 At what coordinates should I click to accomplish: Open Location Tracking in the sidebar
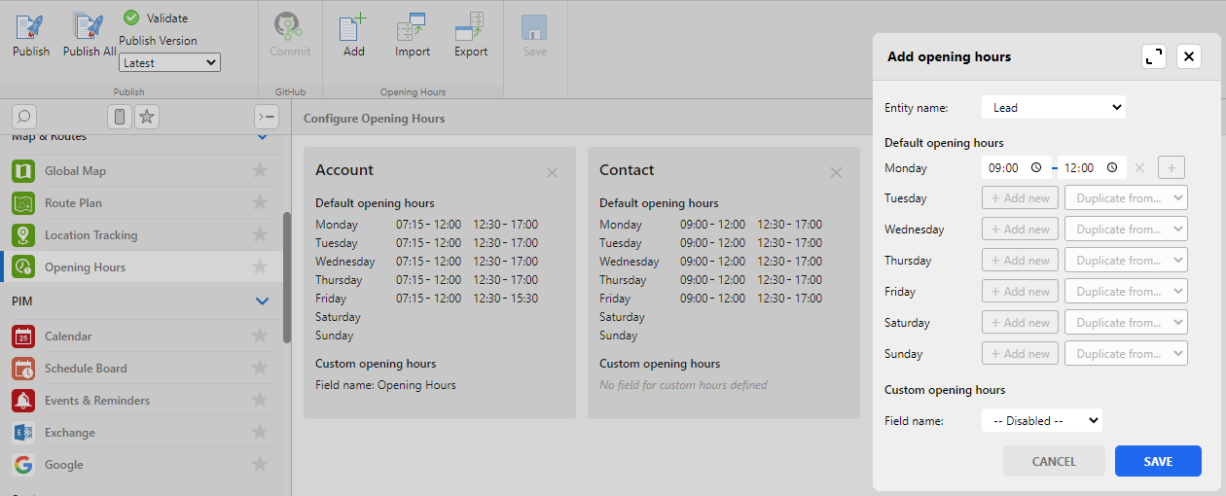coord(90,235)
